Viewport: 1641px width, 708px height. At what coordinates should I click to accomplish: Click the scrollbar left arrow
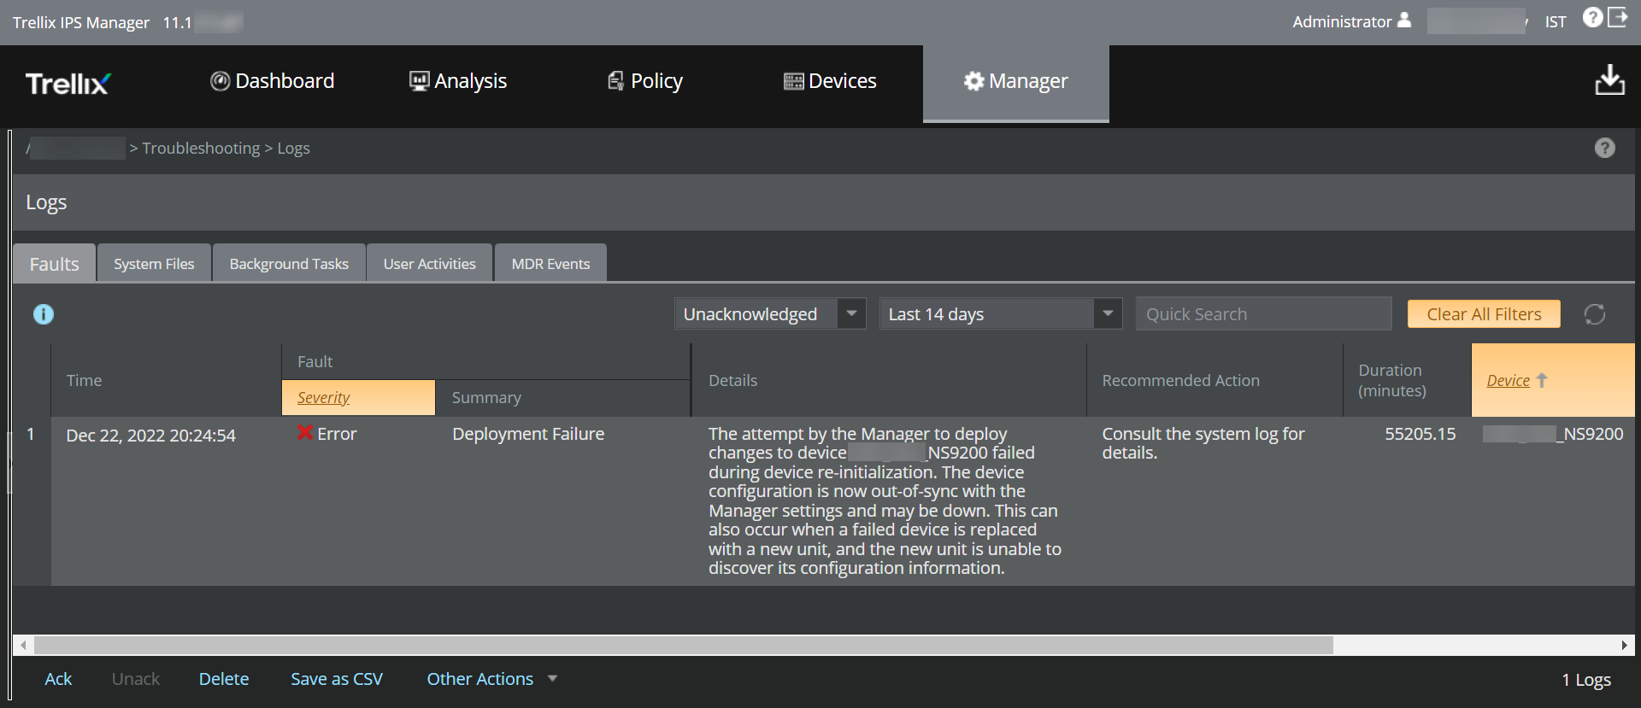[23, 645]
